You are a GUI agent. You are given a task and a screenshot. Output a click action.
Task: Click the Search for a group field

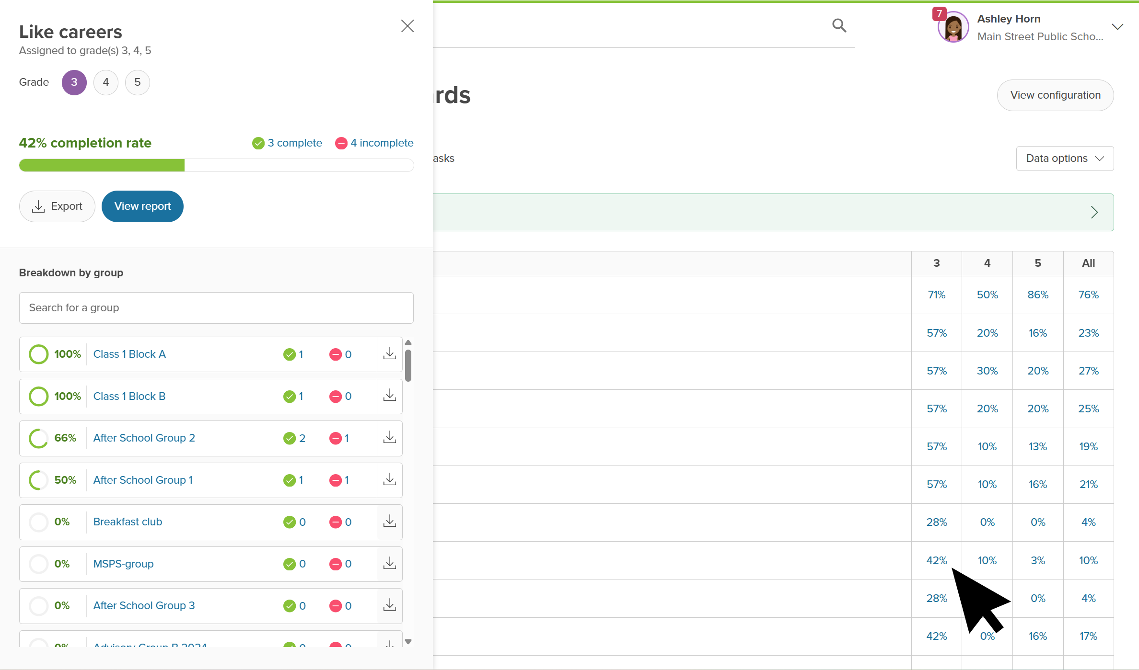pos(216,308)
